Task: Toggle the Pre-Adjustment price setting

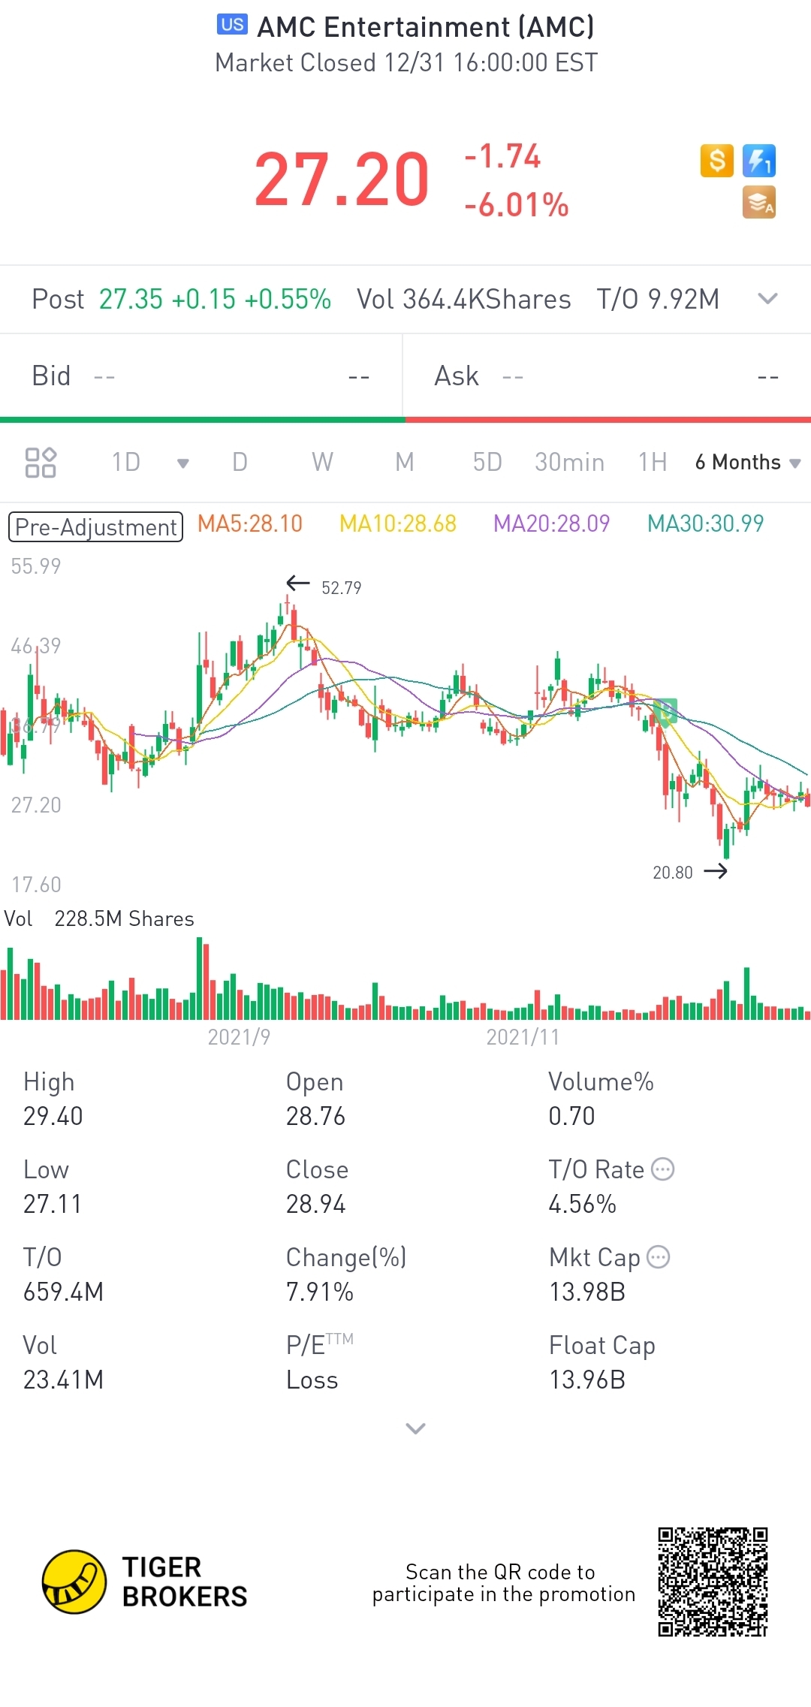Action: pos(95,526)
